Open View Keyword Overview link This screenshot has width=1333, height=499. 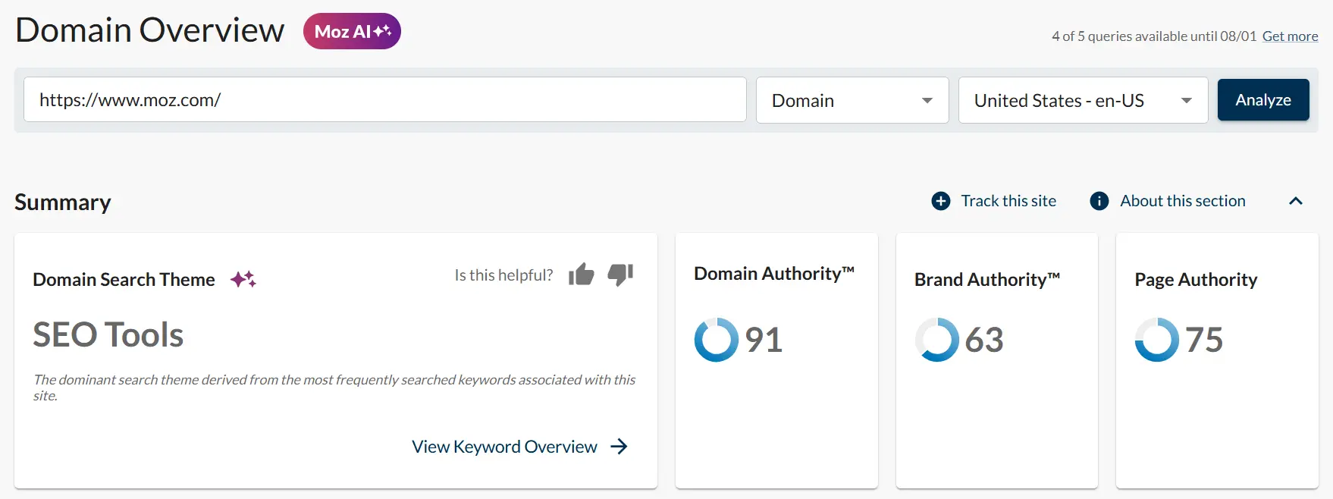coord(504,447)
